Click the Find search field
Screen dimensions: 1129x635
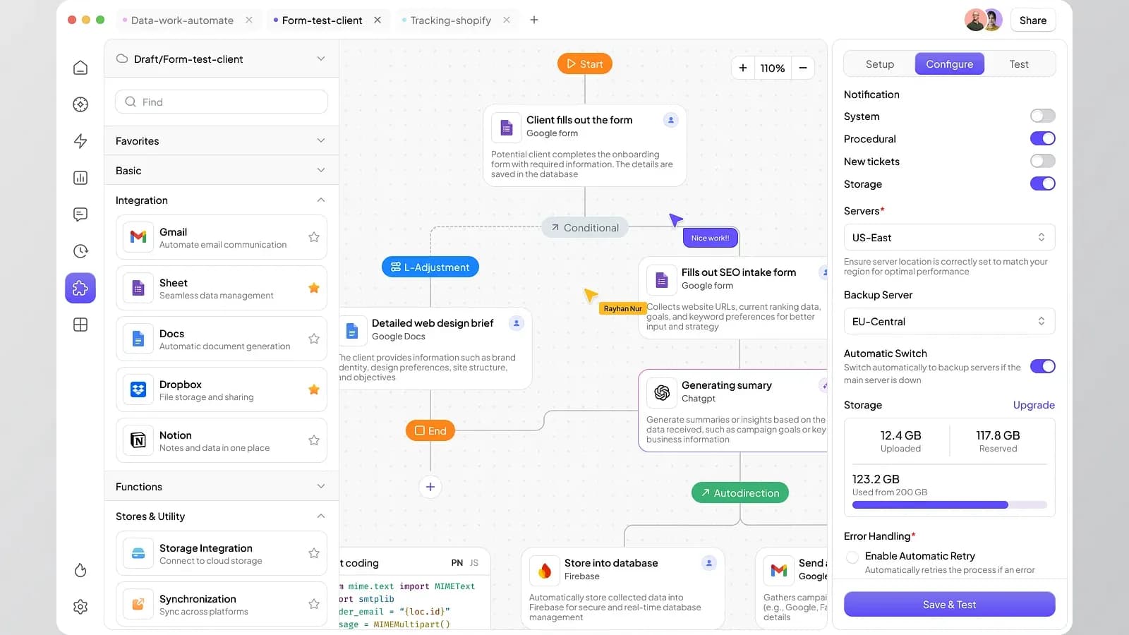222,102
